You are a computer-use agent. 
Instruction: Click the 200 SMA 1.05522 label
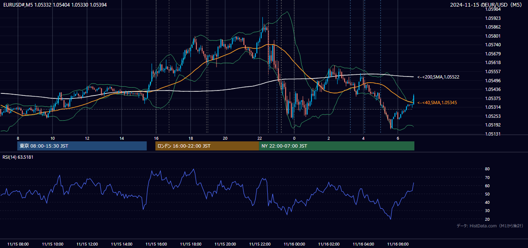click(x=438, y=77)
